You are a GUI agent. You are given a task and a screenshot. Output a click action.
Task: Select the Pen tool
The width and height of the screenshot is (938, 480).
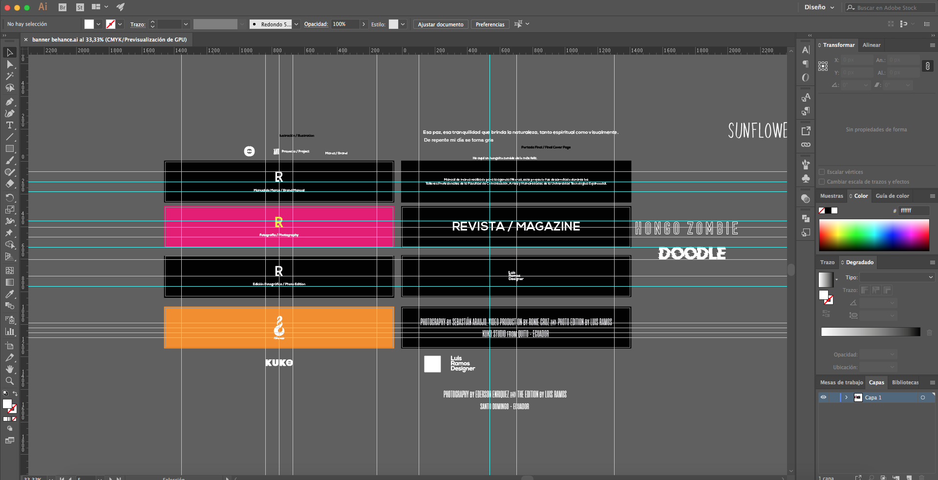9,102
